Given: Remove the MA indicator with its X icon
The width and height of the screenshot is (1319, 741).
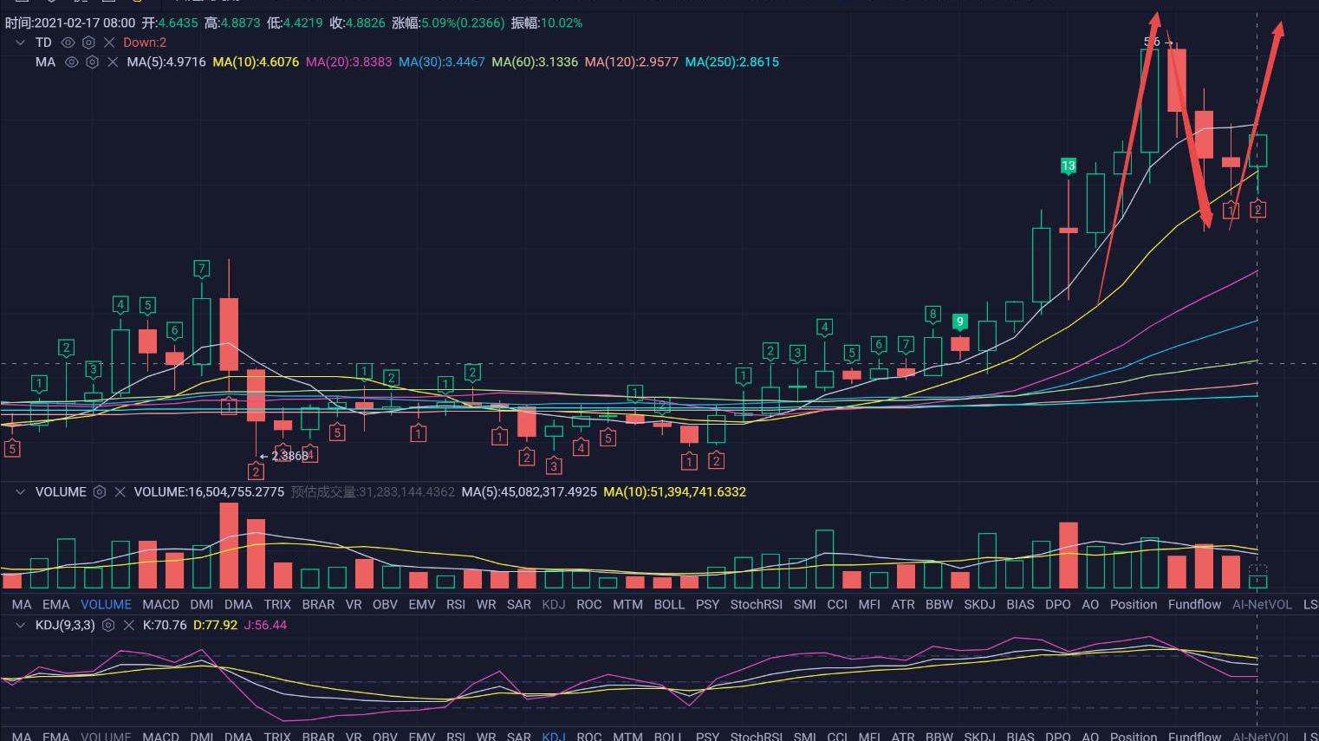Looking at the screenshot, I should 113,62.
